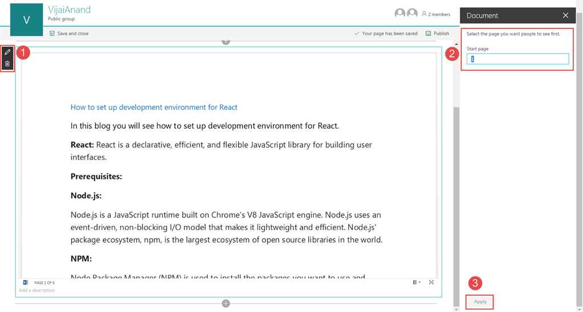Click the VijaiAnand group title
Image resolution: width=583 pixels, height=312 pixels.
69,10
